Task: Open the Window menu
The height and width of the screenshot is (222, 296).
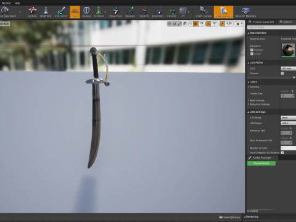Action: click(6, 3)
